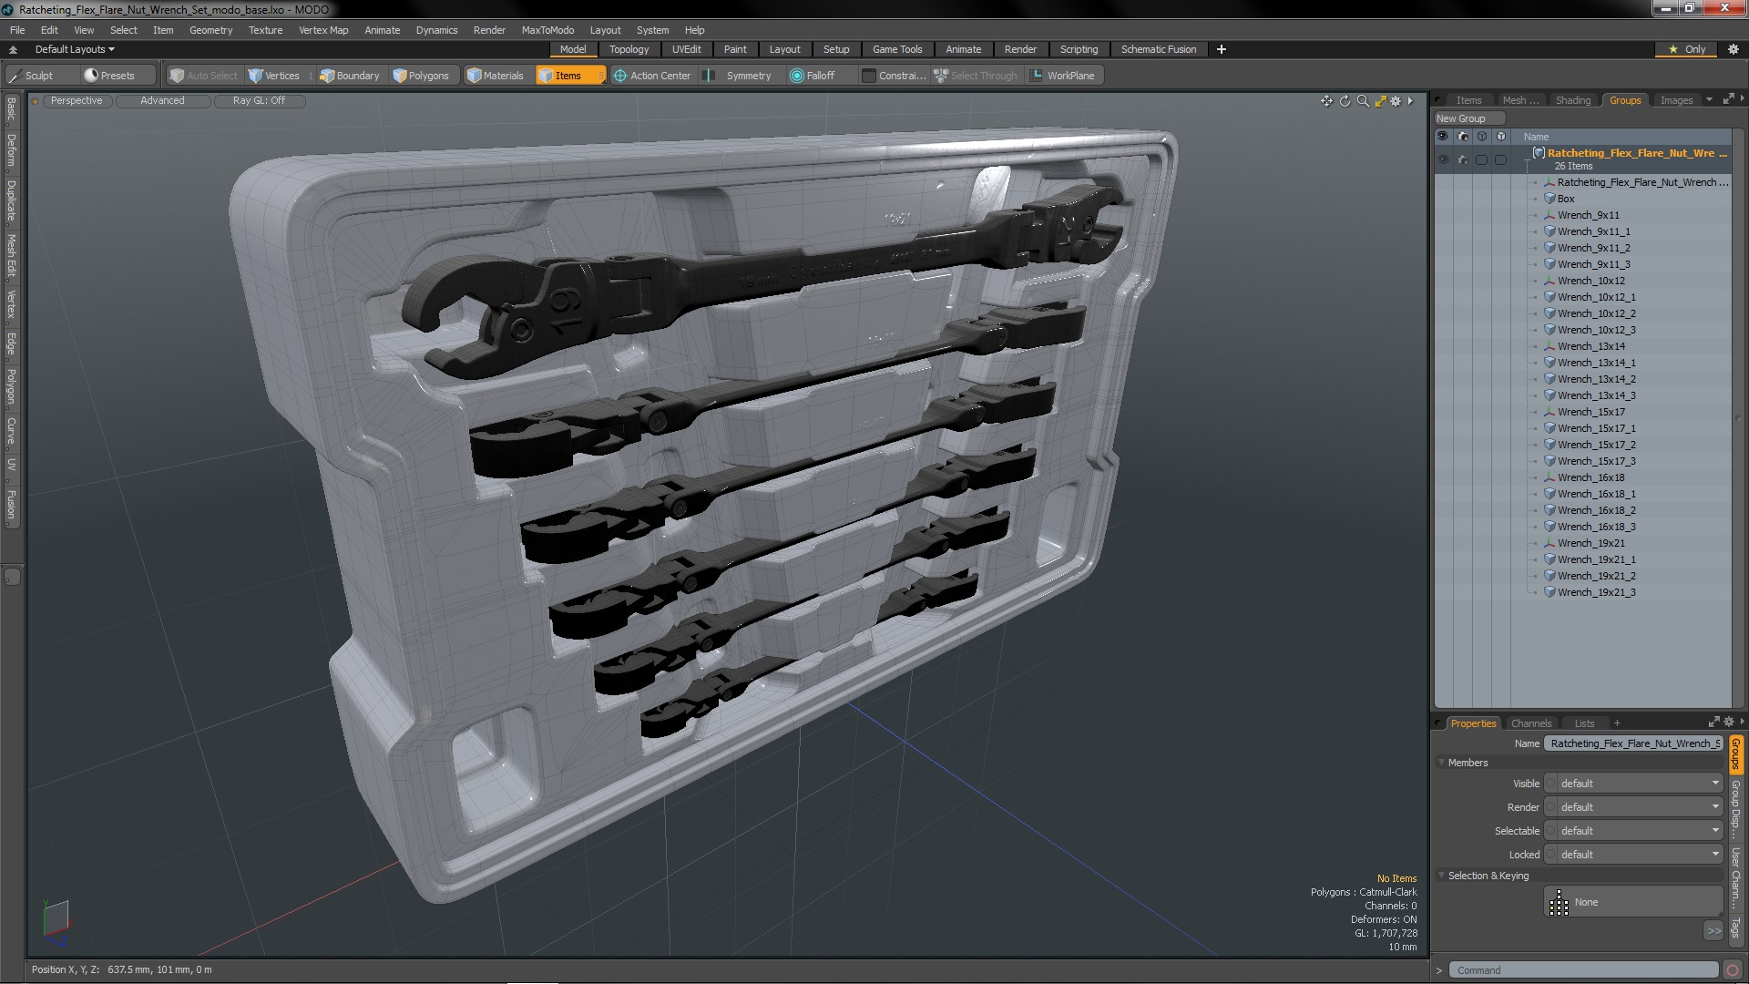Activate the Polygons selection mode
This screenshot has width=1749, height=984.
coord(421,76)
